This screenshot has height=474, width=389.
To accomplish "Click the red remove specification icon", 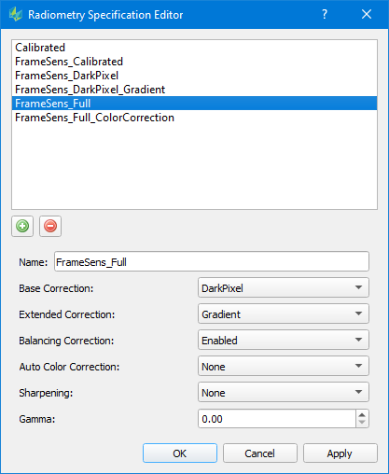I will (50, 226).
